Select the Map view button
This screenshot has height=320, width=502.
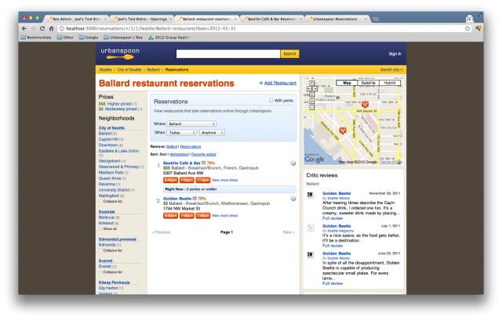[x=347, y=83]
